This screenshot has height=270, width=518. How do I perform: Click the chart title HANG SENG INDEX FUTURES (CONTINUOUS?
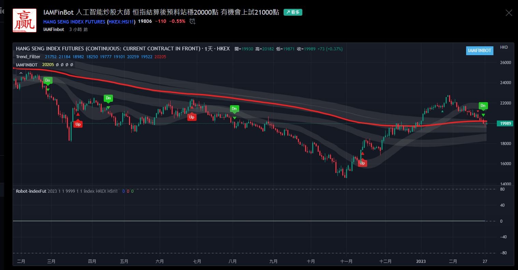[x=123, y=49]
